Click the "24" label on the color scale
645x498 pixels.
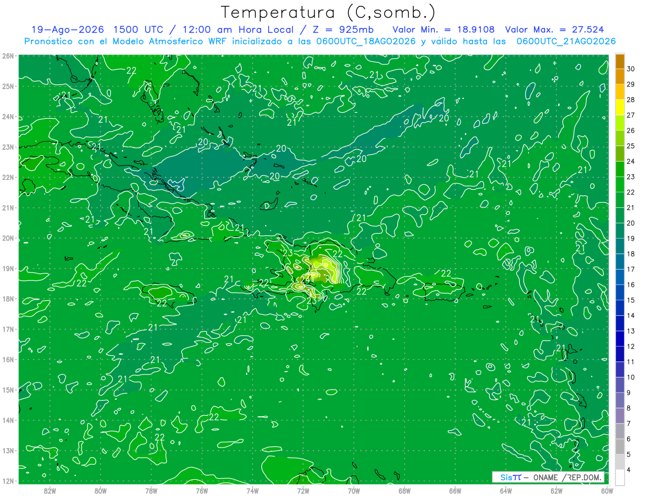click(631, 161)
